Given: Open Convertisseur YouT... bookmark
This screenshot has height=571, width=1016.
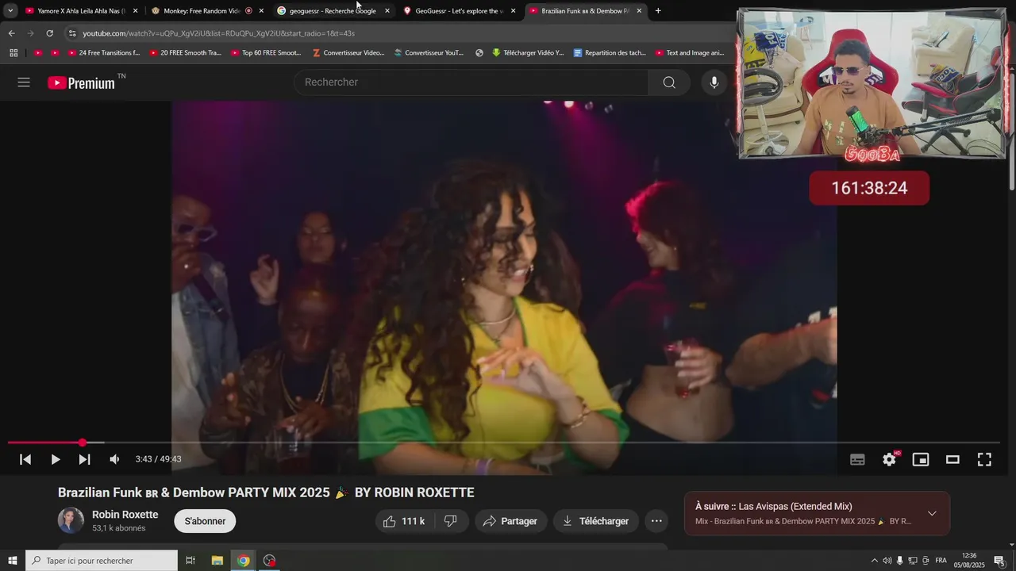Looking at the screenshot, I should (x=429, y=53).
